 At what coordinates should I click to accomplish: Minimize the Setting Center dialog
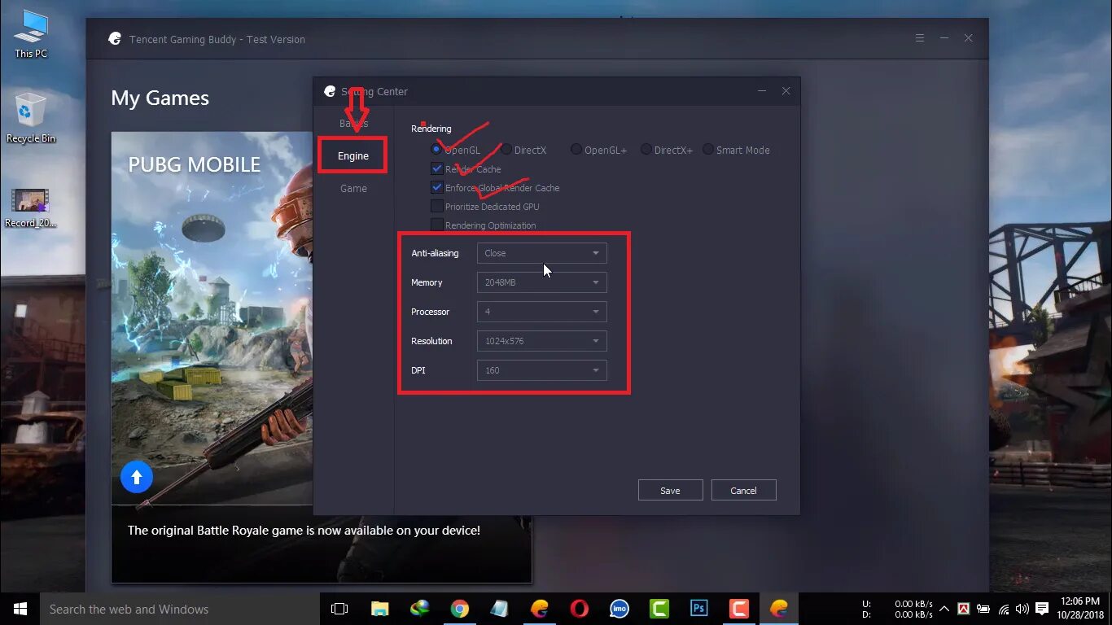click(762, 91)
